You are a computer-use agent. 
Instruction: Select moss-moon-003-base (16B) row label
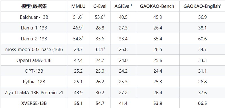click(34, 50)
